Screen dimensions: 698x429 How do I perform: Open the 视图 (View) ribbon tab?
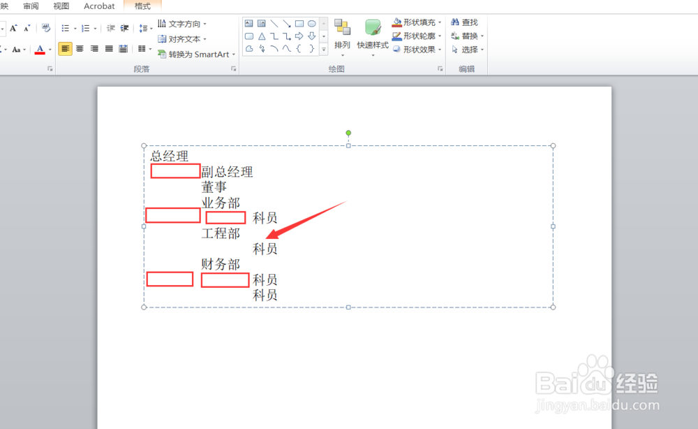[61, 6]
